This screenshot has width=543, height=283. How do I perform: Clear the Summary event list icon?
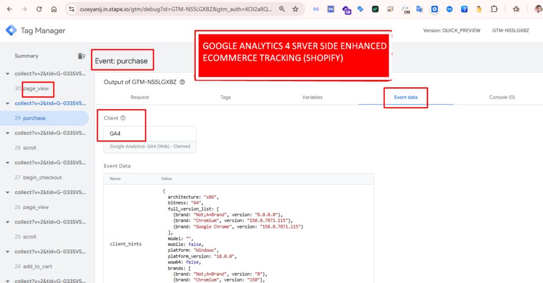[x=81, y=56]
